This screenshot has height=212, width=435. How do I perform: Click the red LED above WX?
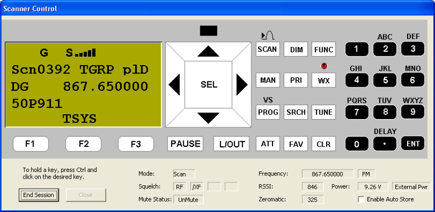coord(324,66)
